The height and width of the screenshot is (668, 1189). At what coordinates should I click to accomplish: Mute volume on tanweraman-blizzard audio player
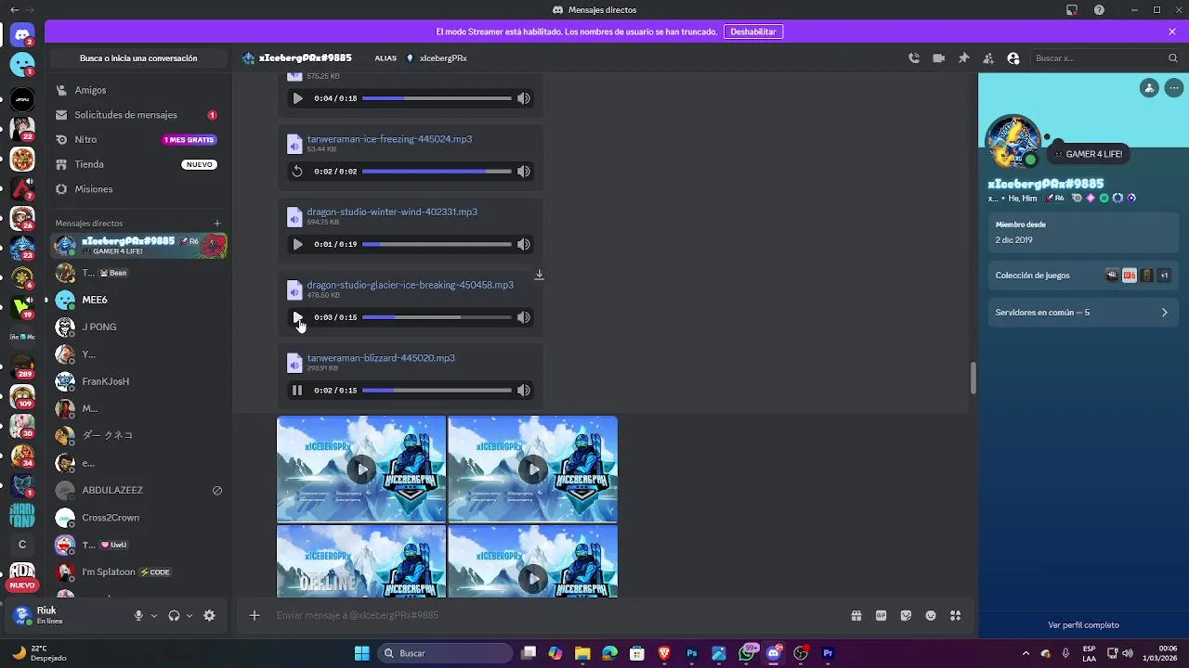click(x=524, y=391)
